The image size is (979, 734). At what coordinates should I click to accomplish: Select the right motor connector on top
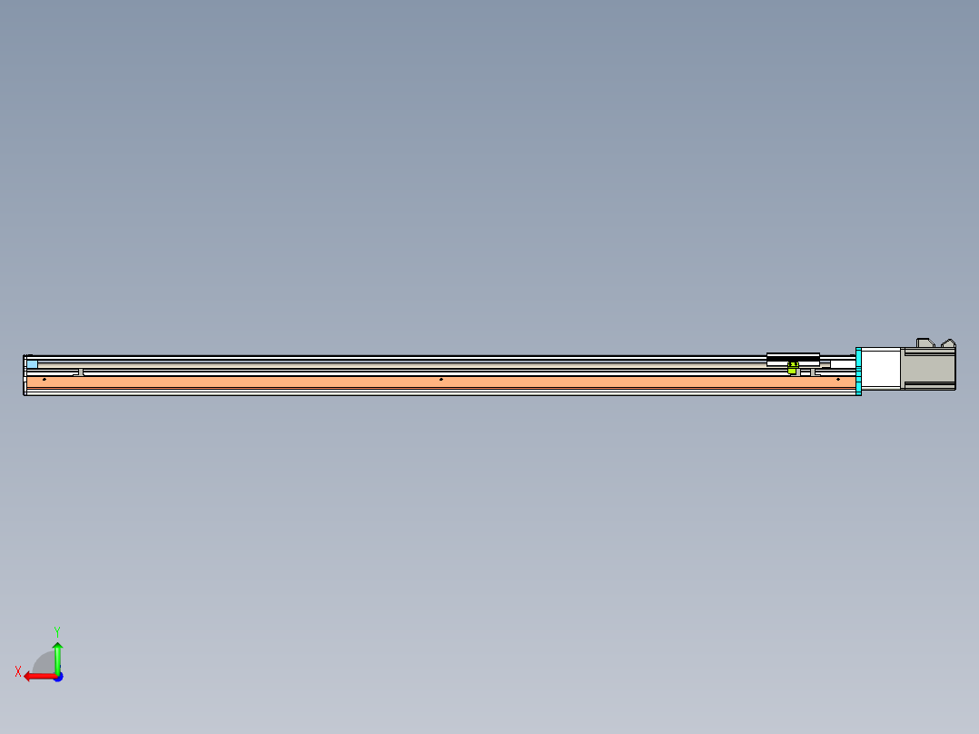[947, 343]
